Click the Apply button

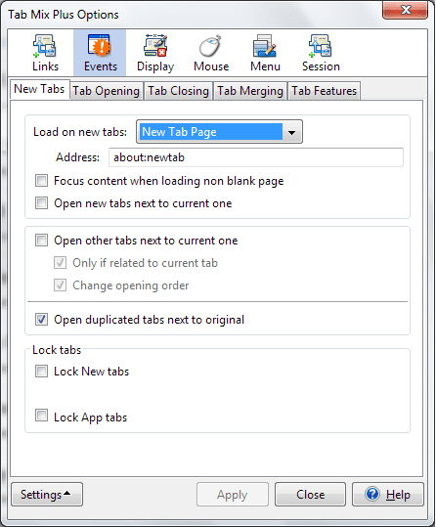point(233,494)
